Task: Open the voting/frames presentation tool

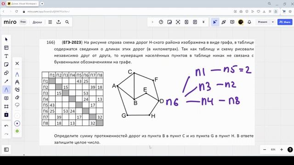Action: coord(170,22)
